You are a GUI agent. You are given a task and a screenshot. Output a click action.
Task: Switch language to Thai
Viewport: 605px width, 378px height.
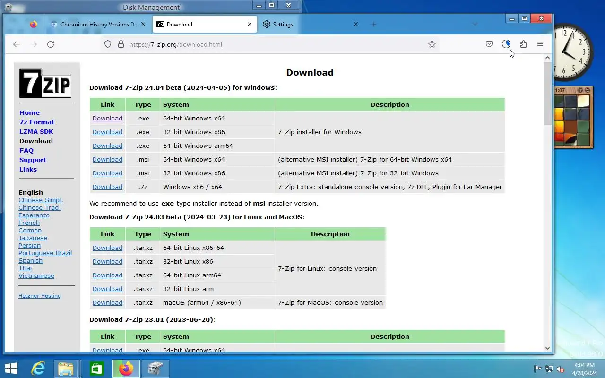(x=25, y=268)
